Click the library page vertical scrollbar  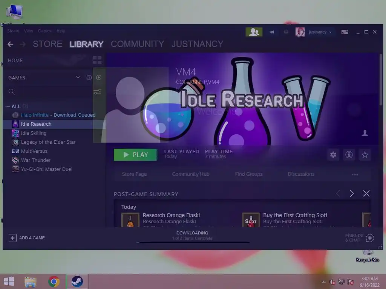coord(381,80)
